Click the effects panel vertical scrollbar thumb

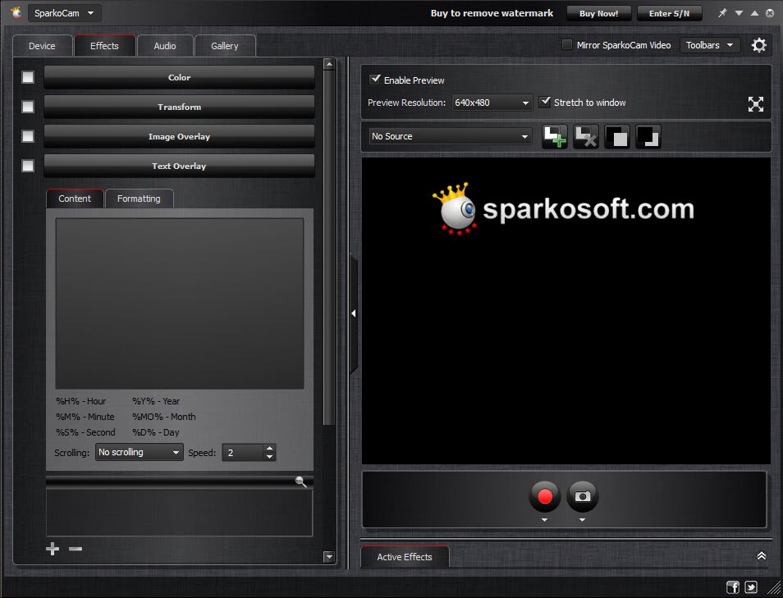tap(328, 248)
